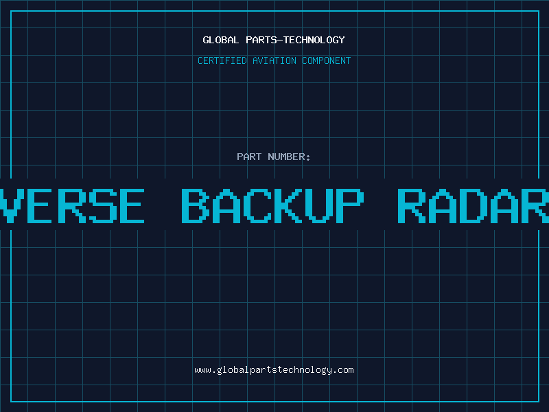The image size is (549, 412).
Task: Click the letter K in BACKUP
Action: click(x=288, y=205)
